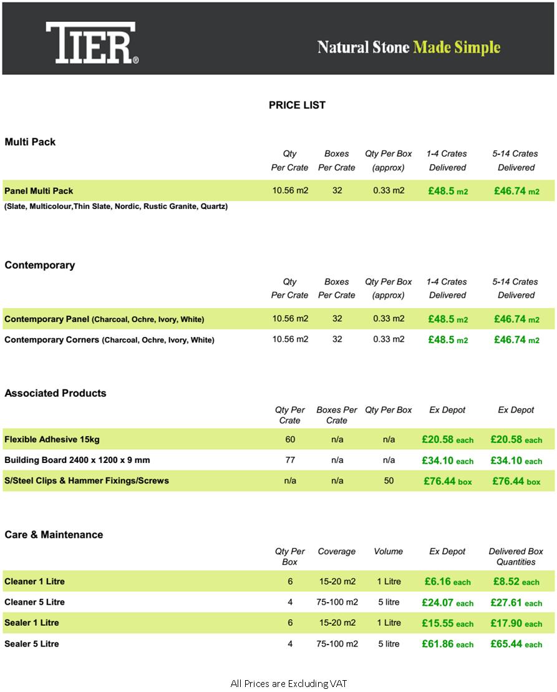
Task: Click the £48.5 m2 price for Panel Multi Pack
Action: tap(448, 191)
